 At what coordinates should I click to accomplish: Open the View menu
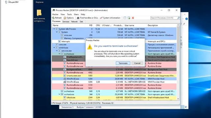click(63, 14)
